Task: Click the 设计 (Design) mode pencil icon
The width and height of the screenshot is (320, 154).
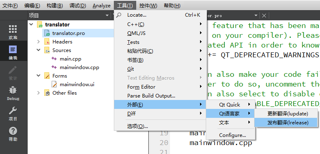Action: (x=13, y=70)
